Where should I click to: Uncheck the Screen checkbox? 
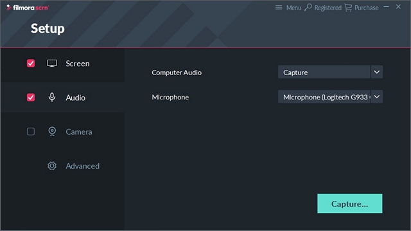(31, 63)
